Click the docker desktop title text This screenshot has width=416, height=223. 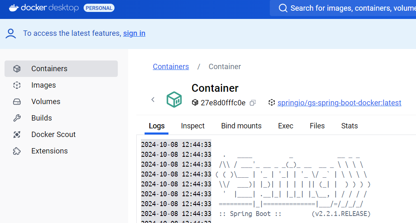point(49,8)
